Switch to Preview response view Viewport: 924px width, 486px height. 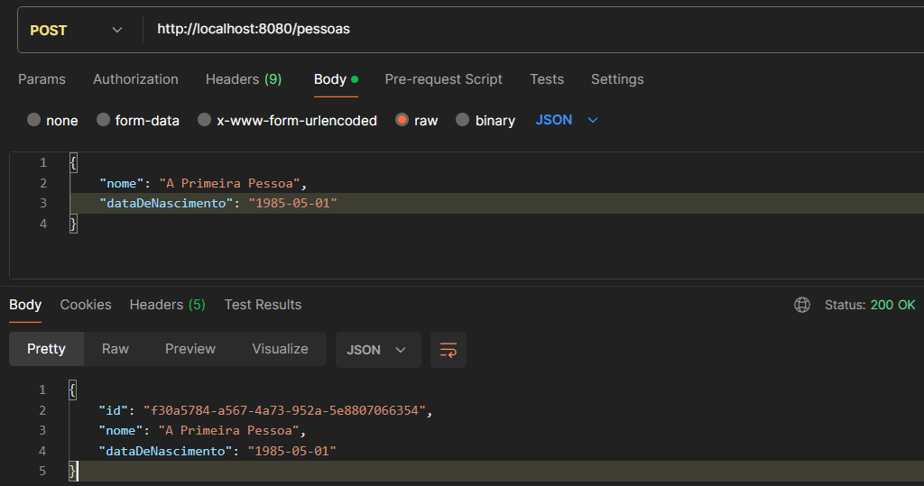(x=190, y=349)
